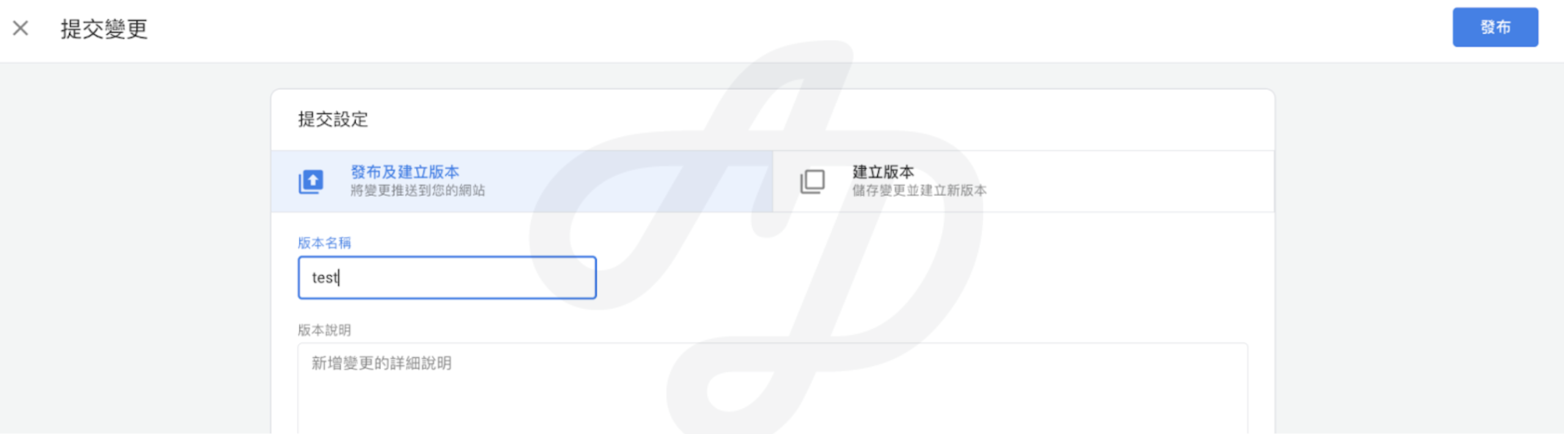
Task: Click empty area of highlighted 發布及建立版本 row
Action: tap(629, 181)
